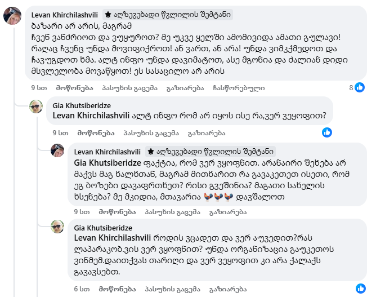Open Levan's profile picture on the top comment
Screen dimensions: 385x297
click(x=13, y=16)
